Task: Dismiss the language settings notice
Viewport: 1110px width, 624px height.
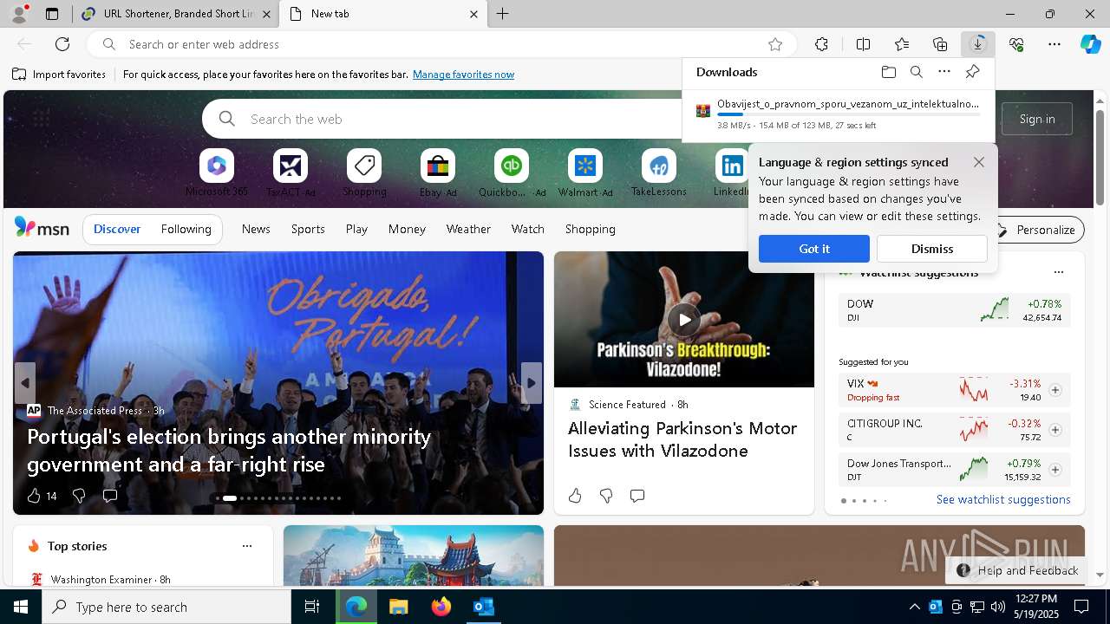Action: (932, 249)
